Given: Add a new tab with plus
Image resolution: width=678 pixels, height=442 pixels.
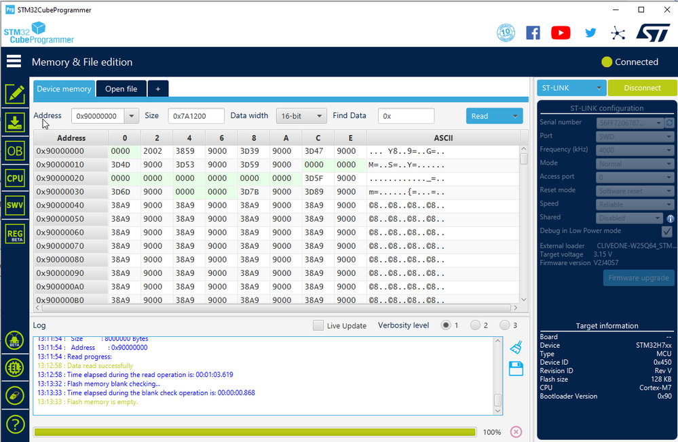Looking at the screenshot, I should [x=158, y=89].
